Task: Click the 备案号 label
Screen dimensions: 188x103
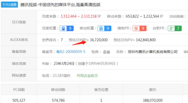Action: pyautogui.click(x=48, y=52)
